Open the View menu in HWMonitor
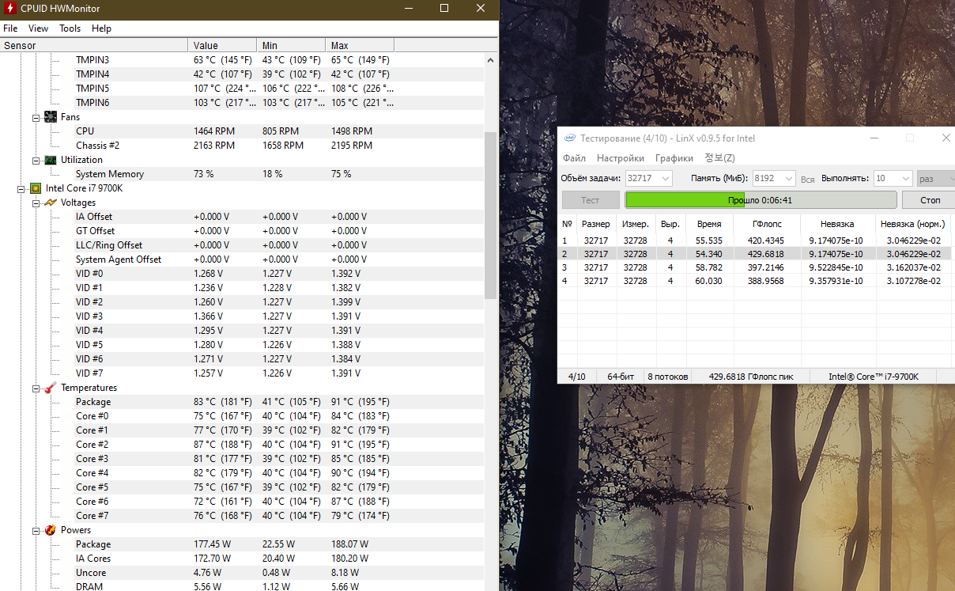This screenshot has width=955, height=591. 38,28
